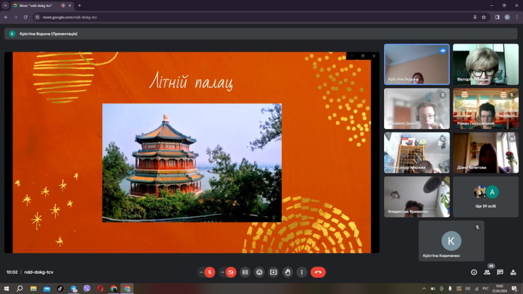The height and width of the screenshot is (294, 523).
Task: Select Роман Петровський video tile
Action: pyautogui.click(x=486, y=109)
